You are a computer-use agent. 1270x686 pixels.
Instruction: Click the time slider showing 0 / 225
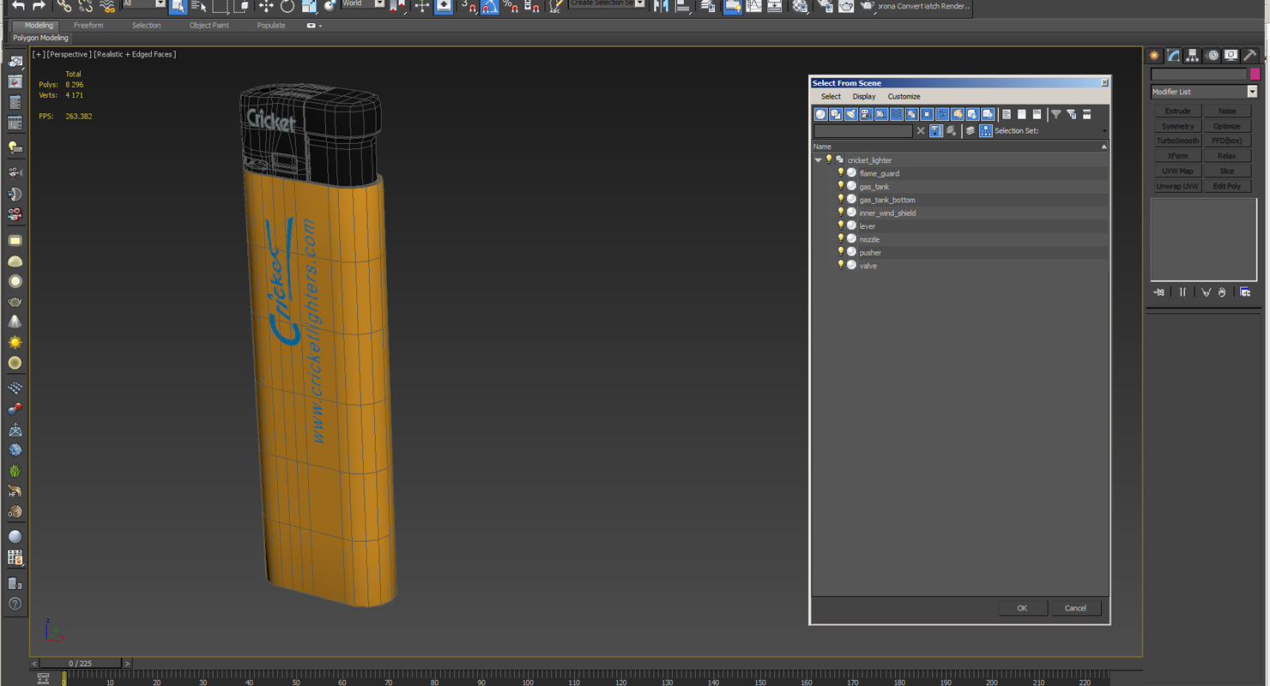81,664
